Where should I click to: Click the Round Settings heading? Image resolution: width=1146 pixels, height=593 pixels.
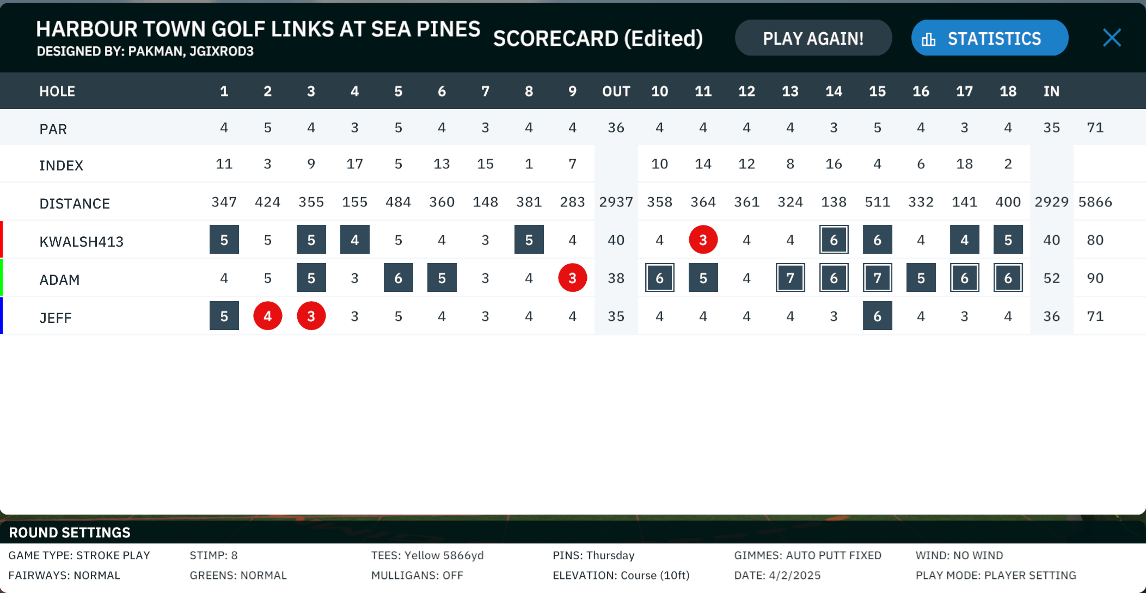70,533
